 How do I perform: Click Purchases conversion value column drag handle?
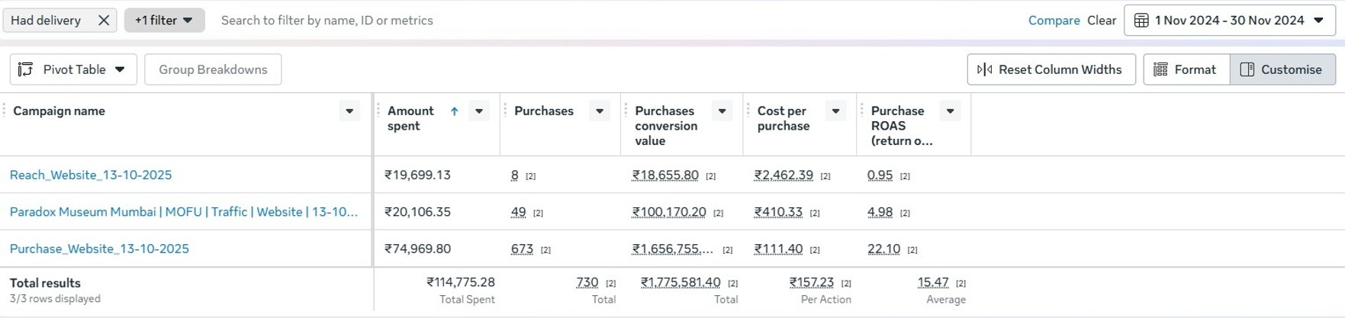click(626, 111)
